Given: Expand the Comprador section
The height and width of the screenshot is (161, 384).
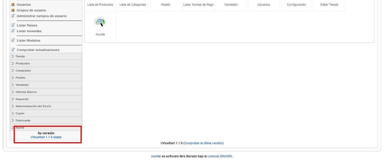Looking at the screenshot, I should pos(46,70).
